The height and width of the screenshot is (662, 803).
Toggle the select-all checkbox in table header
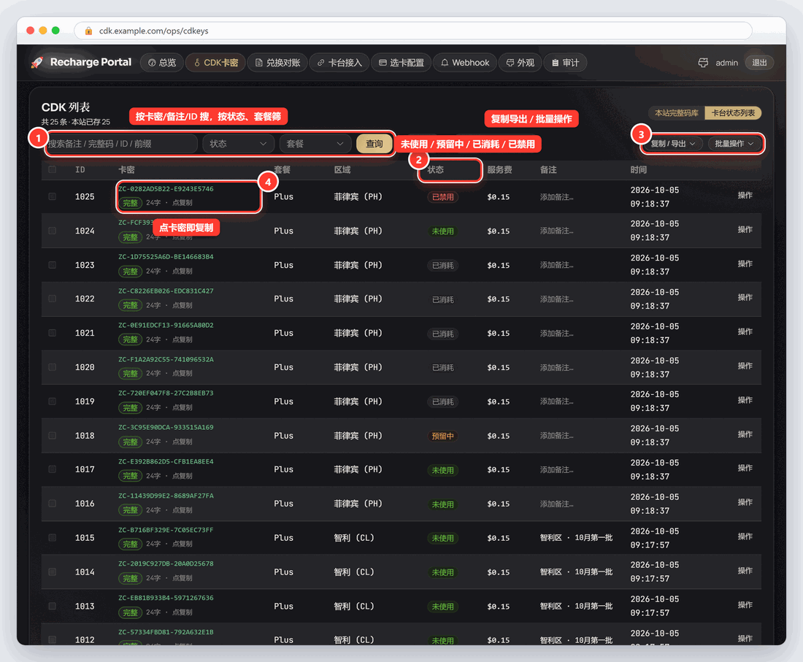[53, 169]
